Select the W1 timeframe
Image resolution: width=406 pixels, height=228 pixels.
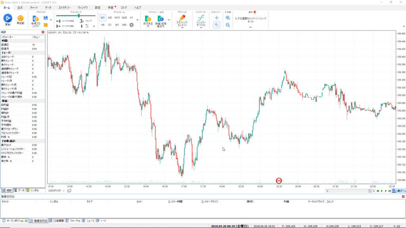pos(117,25)
